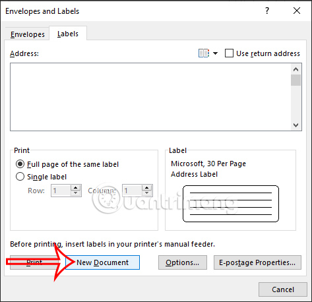Image resolution: width=312 pixels, height=302 pixels.
Task: Enable Use return address checkbox
Action: coord(229,53)
